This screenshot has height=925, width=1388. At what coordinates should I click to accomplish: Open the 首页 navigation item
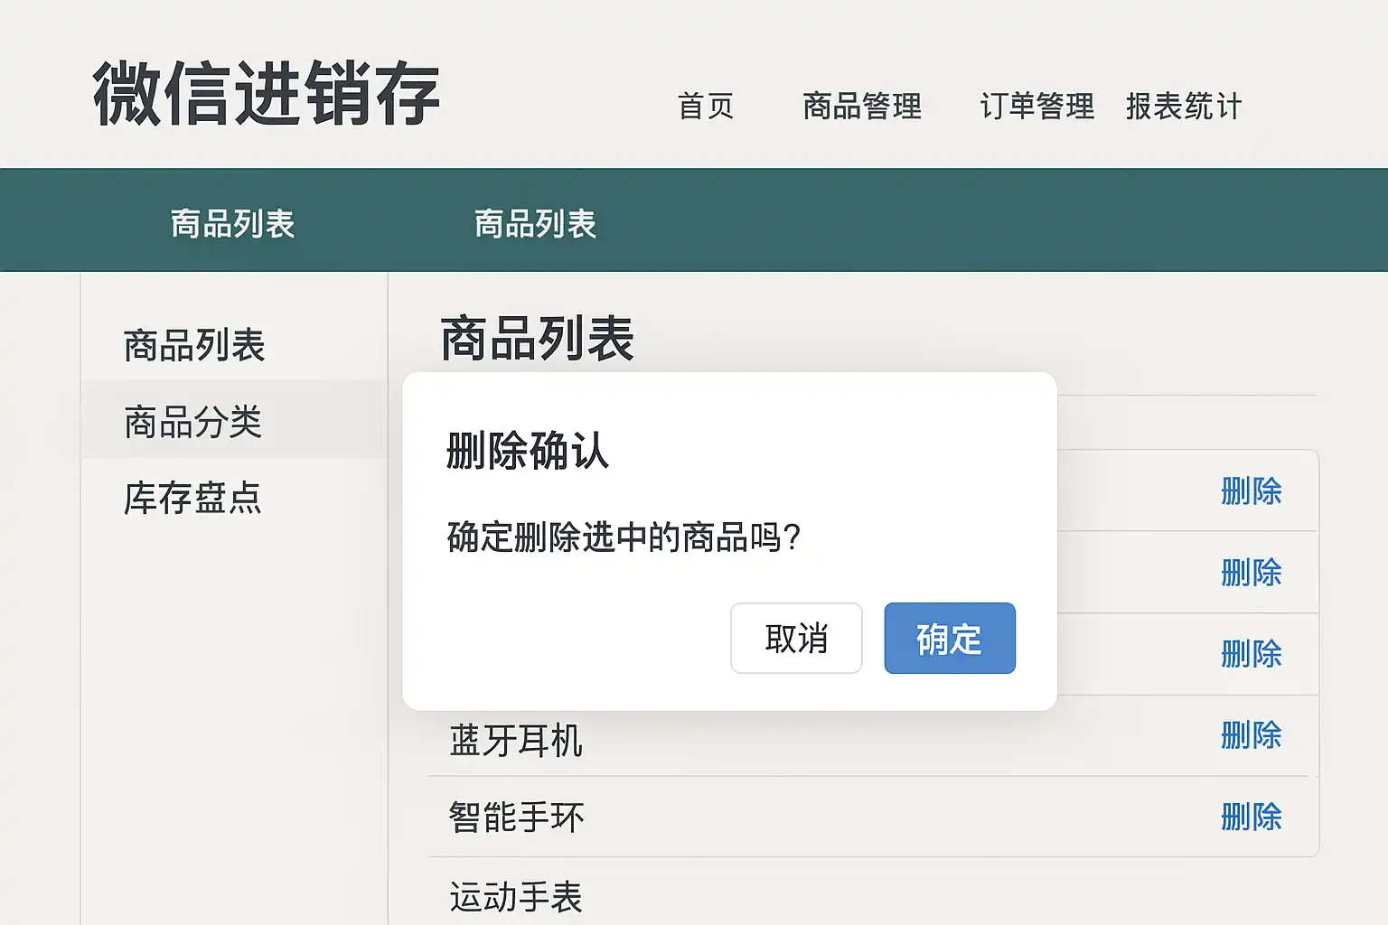(706, 107)
